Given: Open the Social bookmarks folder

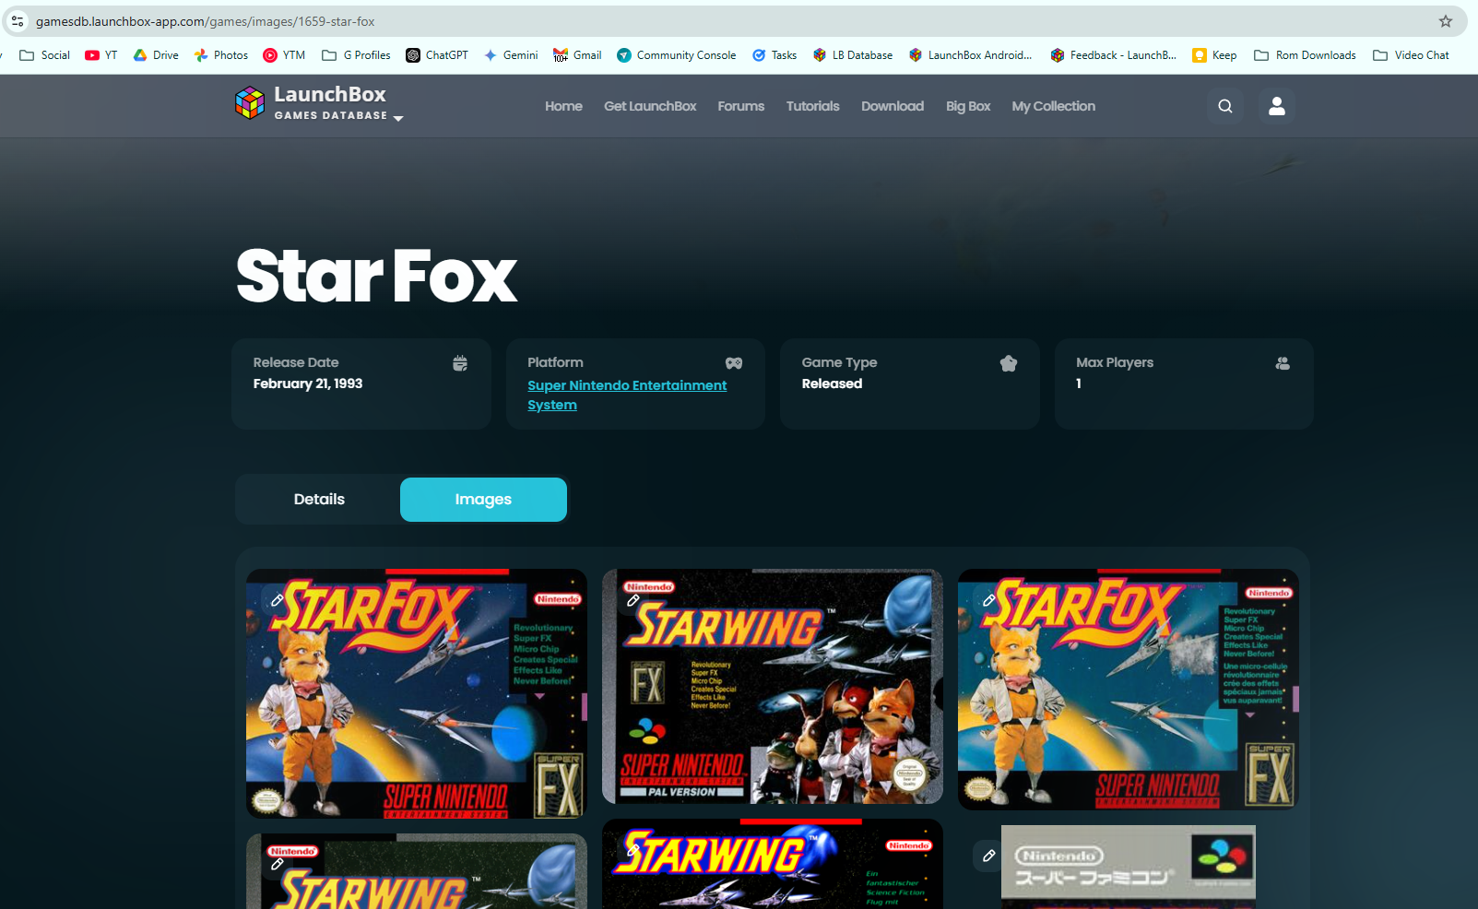Looking at the screenshot, I should [x=44, y=55].
